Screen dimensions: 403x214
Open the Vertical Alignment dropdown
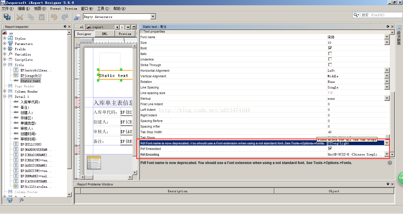[387, 76]
